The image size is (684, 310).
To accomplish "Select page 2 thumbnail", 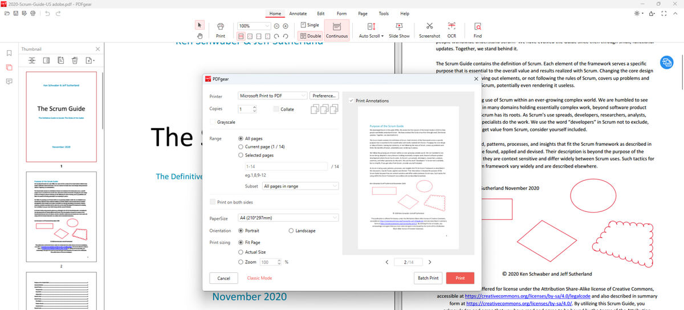I will pos(62,217).
